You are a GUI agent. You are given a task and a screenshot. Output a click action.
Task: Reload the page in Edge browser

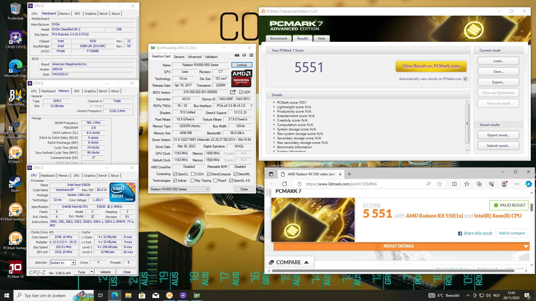284,184
